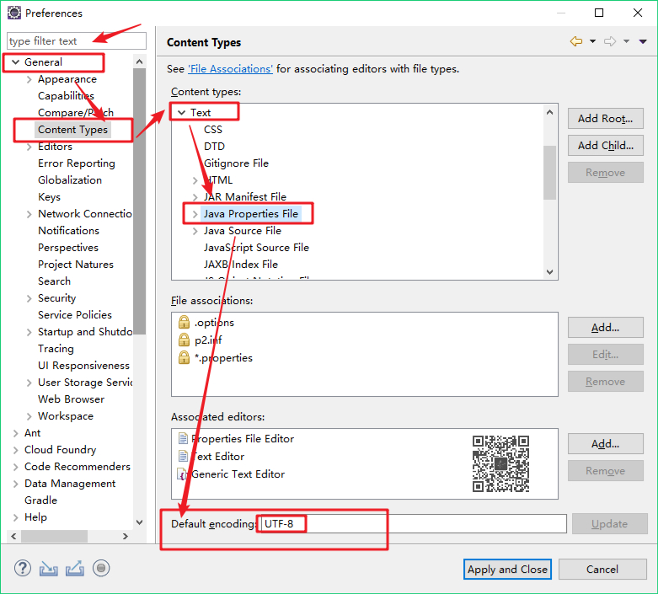
Task: Click the Preferences window title icon
Action: [14, 13]
